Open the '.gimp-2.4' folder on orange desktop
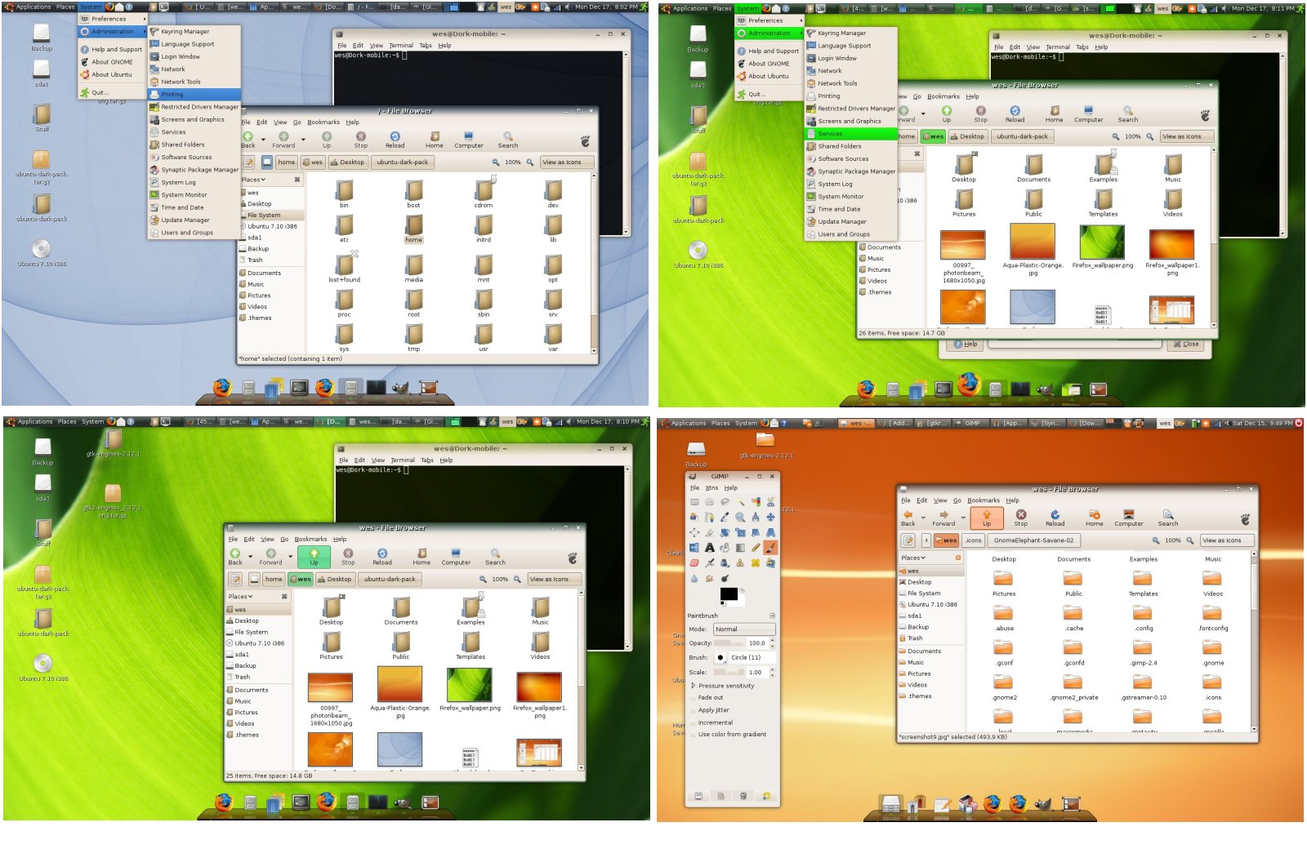The width and height of the screenshot is (1307, 849). coord(1143,651)
